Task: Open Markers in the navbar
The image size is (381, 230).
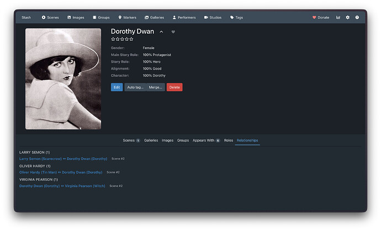Action: [x=127, y=18]
